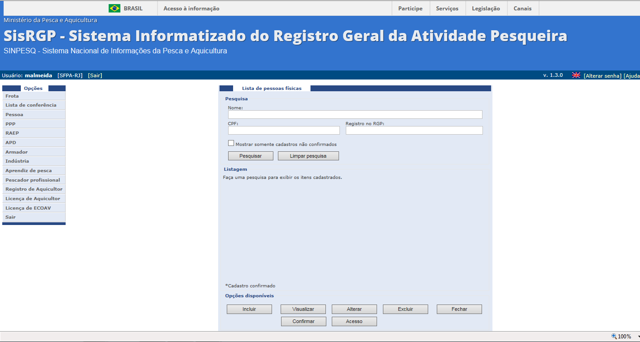
Task: Click the [SFPA-RJ] link
Action: [70, 75]
